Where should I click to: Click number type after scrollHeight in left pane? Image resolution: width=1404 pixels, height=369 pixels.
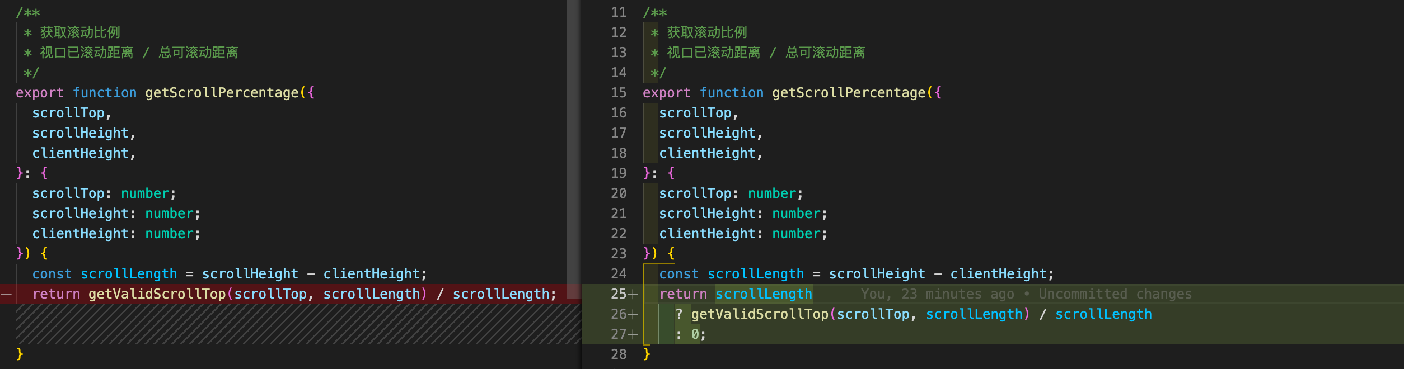pos(169,214)
